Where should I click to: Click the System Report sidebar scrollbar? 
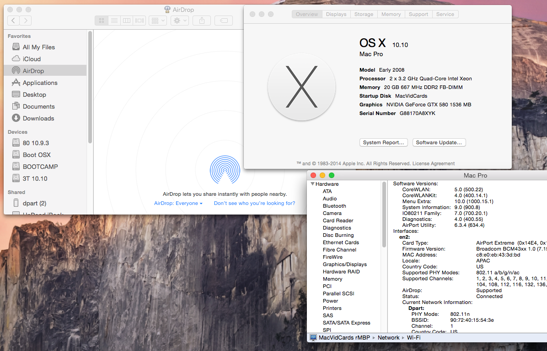384,214
